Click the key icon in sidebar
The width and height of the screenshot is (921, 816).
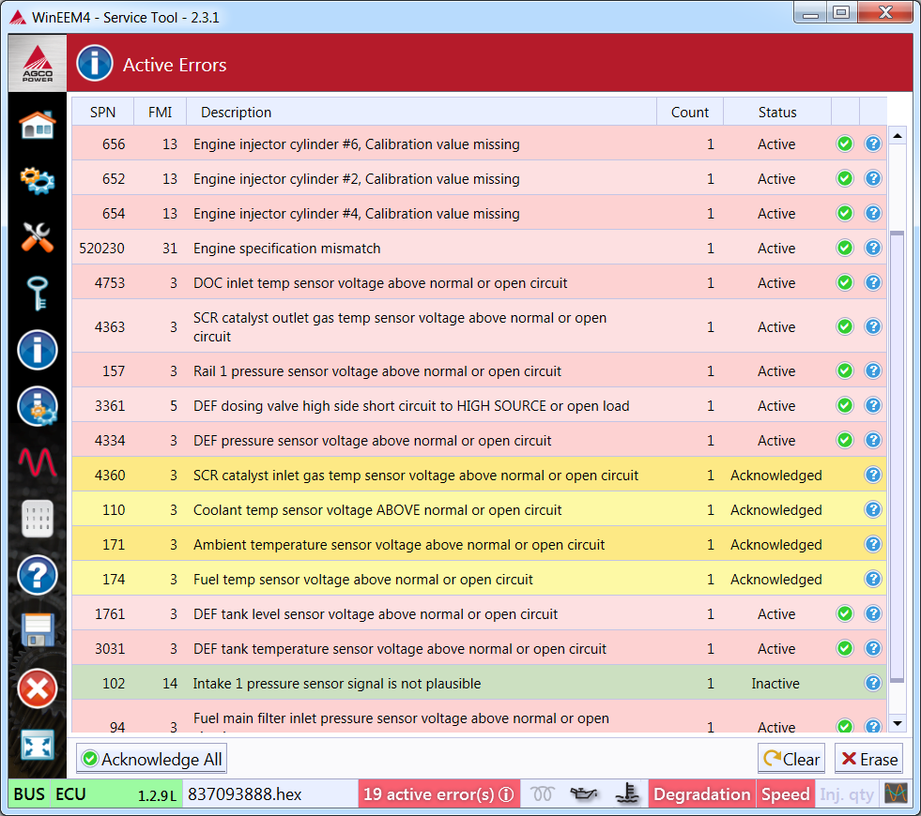38,294
